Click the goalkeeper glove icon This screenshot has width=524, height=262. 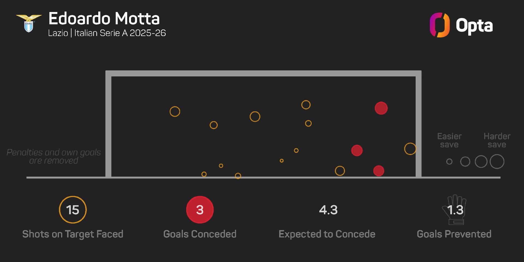pyautogui.click(x=454, y=210)
